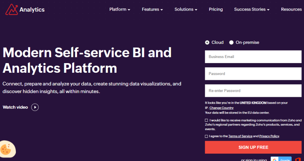Open the Solutions dropdown menu

[x=186, y=9]
